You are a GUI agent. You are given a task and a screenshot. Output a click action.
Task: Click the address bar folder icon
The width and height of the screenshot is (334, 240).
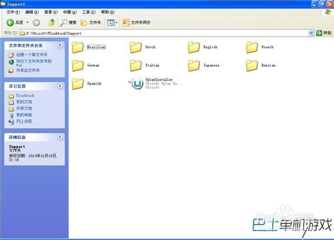(23, 33)
